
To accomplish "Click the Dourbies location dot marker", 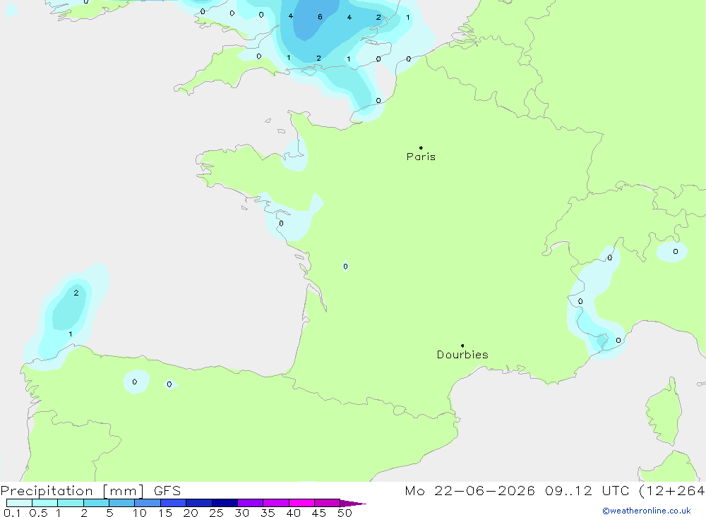I will tap(462, 346).
